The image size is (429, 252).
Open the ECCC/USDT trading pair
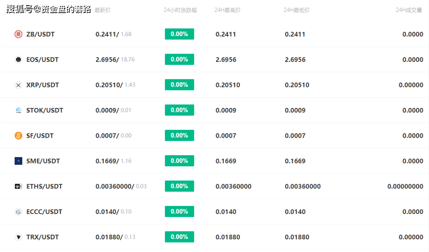point(44,212)
